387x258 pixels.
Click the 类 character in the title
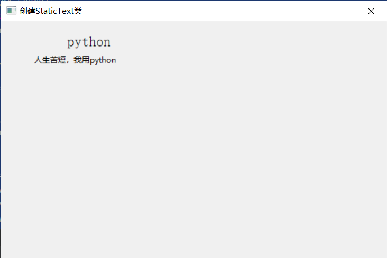tap(78, 11)
